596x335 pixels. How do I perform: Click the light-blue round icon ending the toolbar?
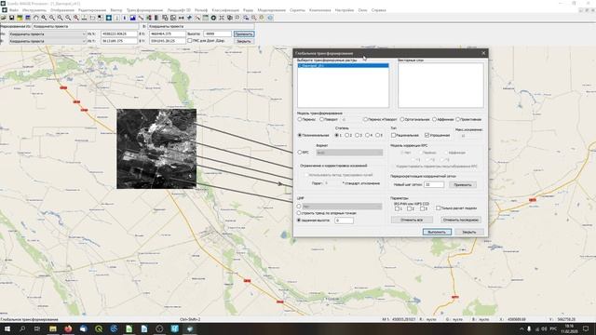point(270,18)
